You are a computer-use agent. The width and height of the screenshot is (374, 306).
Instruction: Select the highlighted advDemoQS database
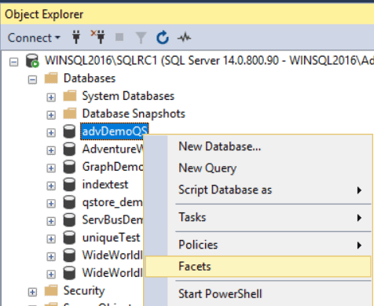[x=115, y=131]
